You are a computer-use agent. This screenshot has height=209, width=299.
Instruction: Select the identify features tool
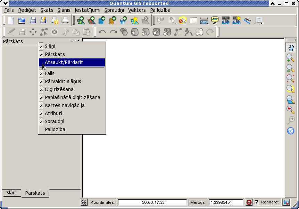click(160, 20)
